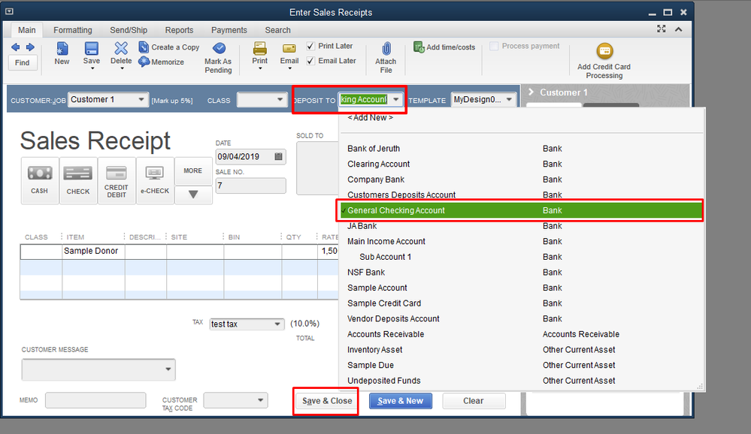Open the date calendar picker

point(278,156)
